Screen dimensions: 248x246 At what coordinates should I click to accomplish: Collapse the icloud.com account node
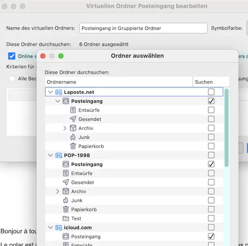click(x=51, y=227)
